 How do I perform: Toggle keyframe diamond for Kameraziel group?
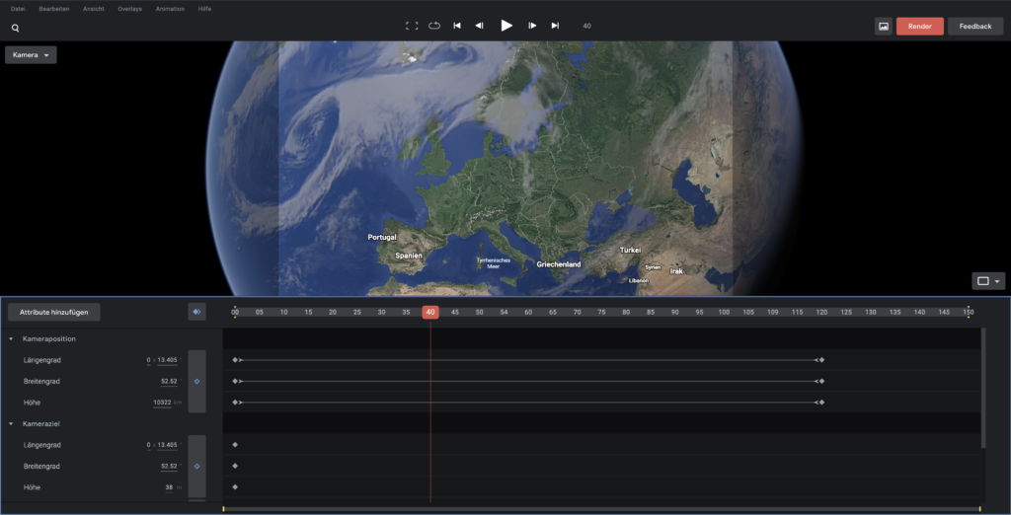[196, 466]
